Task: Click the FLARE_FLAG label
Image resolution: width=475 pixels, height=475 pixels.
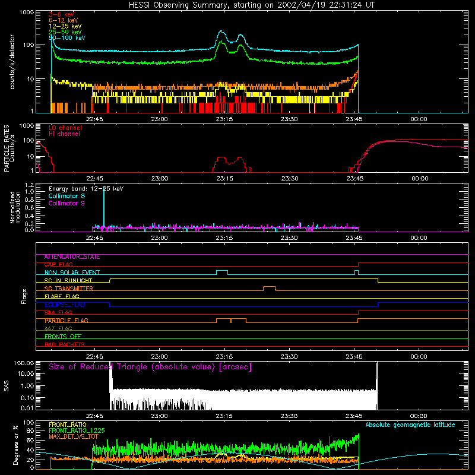Action: coord(62,296)
